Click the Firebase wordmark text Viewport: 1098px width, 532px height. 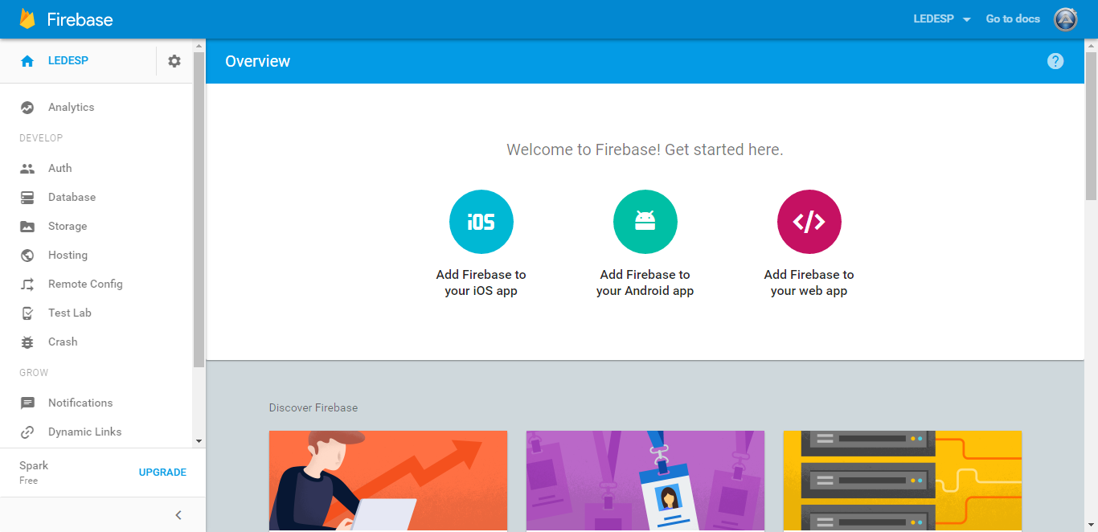coord(80,20)
